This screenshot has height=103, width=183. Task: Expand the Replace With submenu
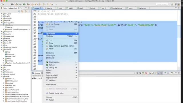pyautogui.click(x=61, y=78)
